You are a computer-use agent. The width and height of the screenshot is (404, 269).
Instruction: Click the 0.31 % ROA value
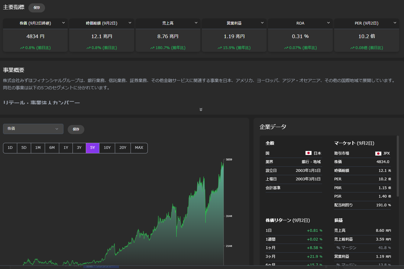pyautogui.click(x=300, y=36)
